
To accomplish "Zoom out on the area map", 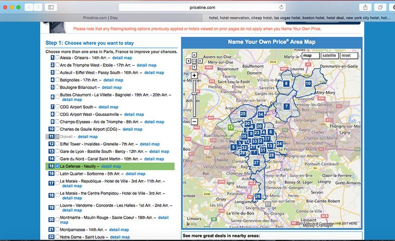I will point(194,121).
